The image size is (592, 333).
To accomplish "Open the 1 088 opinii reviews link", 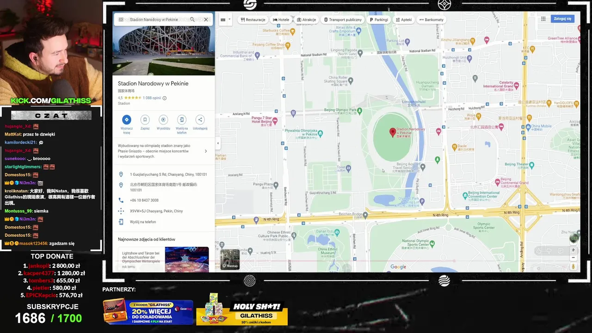I will click(152, 98).
